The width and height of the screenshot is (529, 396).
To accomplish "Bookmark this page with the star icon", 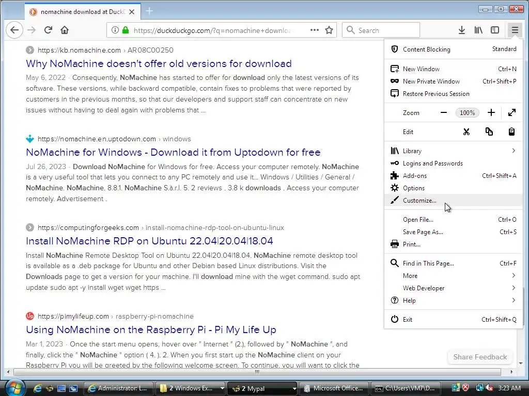I will point(329,30).
